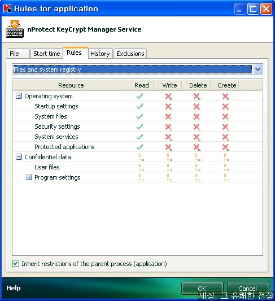Click Create deny icon for System services
Viewport: 275px width, 301px height.
point(225,137)
